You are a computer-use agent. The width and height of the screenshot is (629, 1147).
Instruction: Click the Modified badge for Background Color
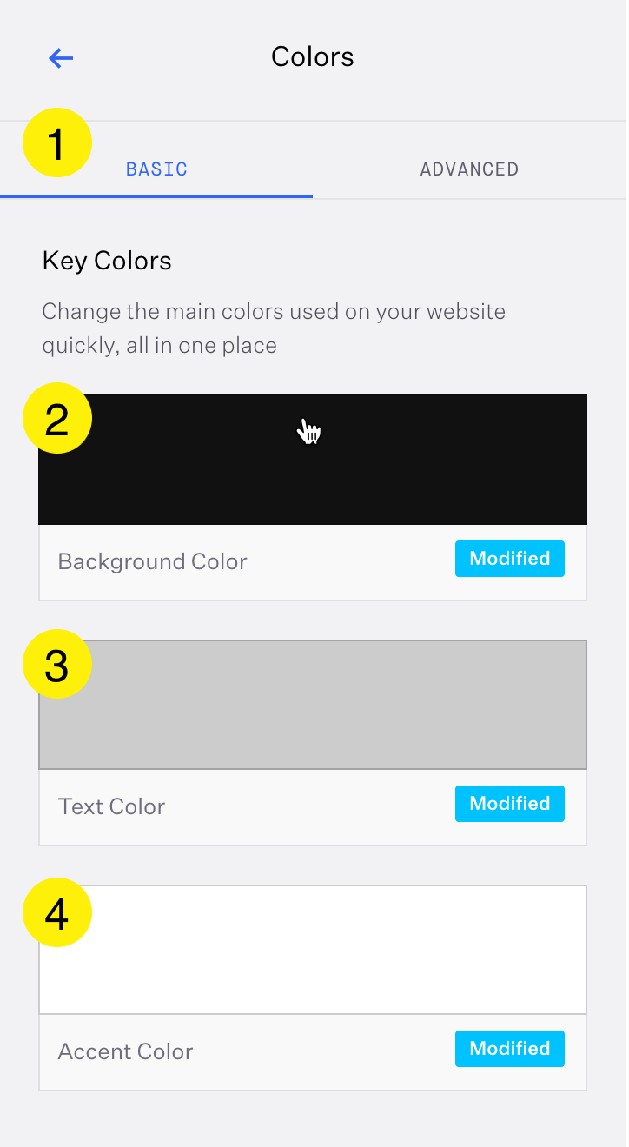509,559
